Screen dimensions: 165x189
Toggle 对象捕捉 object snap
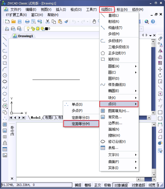[x=121, y=185]
